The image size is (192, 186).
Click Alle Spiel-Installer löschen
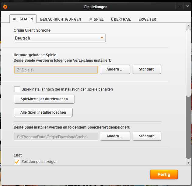coord(43,112)
